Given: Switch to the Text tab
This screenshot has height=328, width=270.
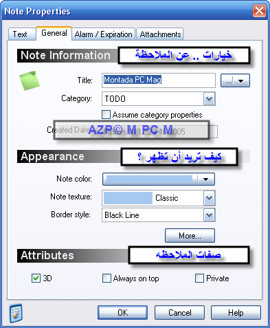Looking at the screenshot, I should tap(20, 34).
